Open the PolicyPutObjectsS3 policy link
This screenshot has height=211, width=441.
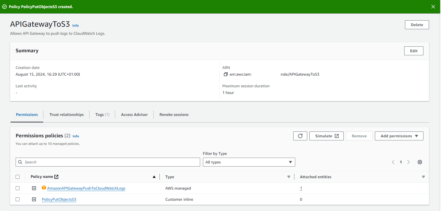(59, 199)
